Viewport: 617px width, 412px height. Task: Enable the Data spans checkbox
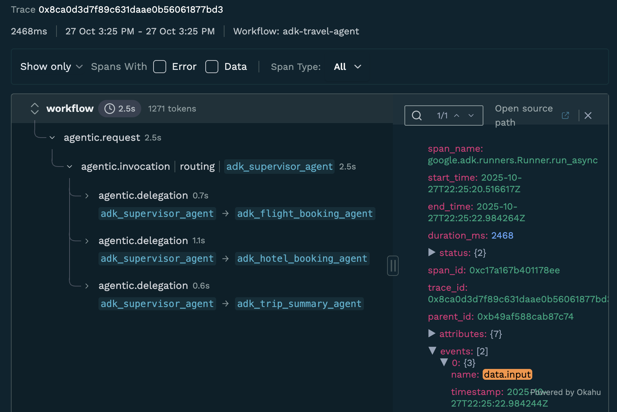coord(212,67)
